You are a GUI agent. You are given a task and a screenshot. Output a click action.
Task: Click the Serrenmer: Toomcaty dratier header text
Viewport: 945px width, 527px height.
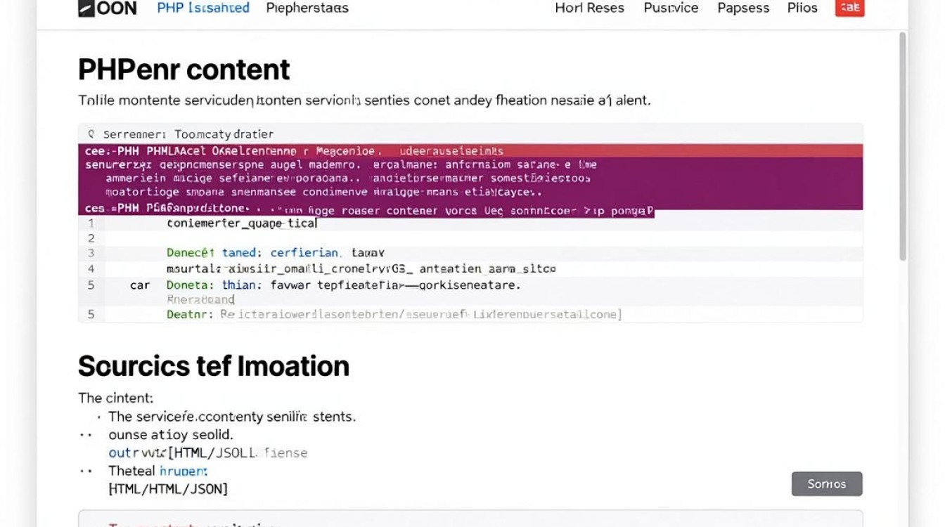coord(188,134)
